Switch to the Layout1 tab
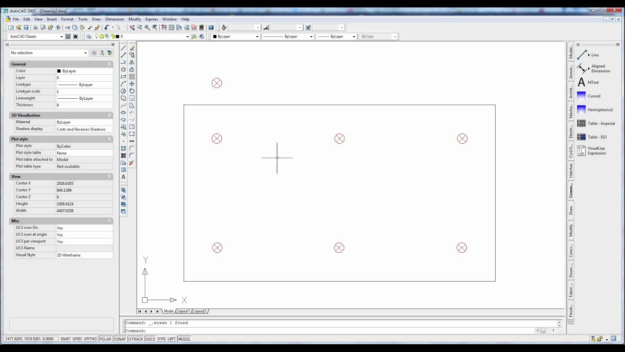 coord(183,311)
